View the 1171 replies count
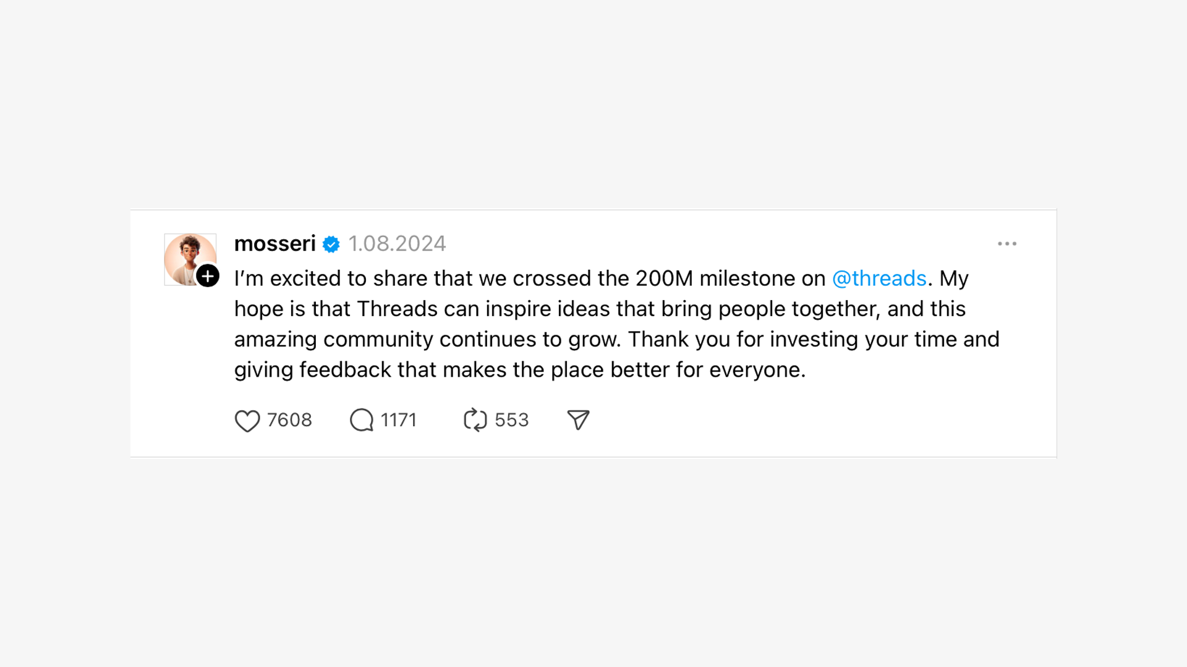Image resolution: width=1187 pixels, height=667 pixels. [x=399, y=420]
